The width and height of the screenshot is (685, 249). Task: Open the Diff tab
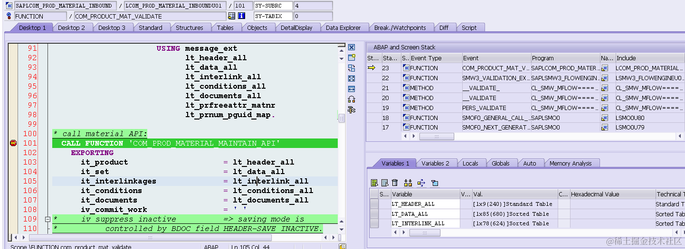click(444, 28)
